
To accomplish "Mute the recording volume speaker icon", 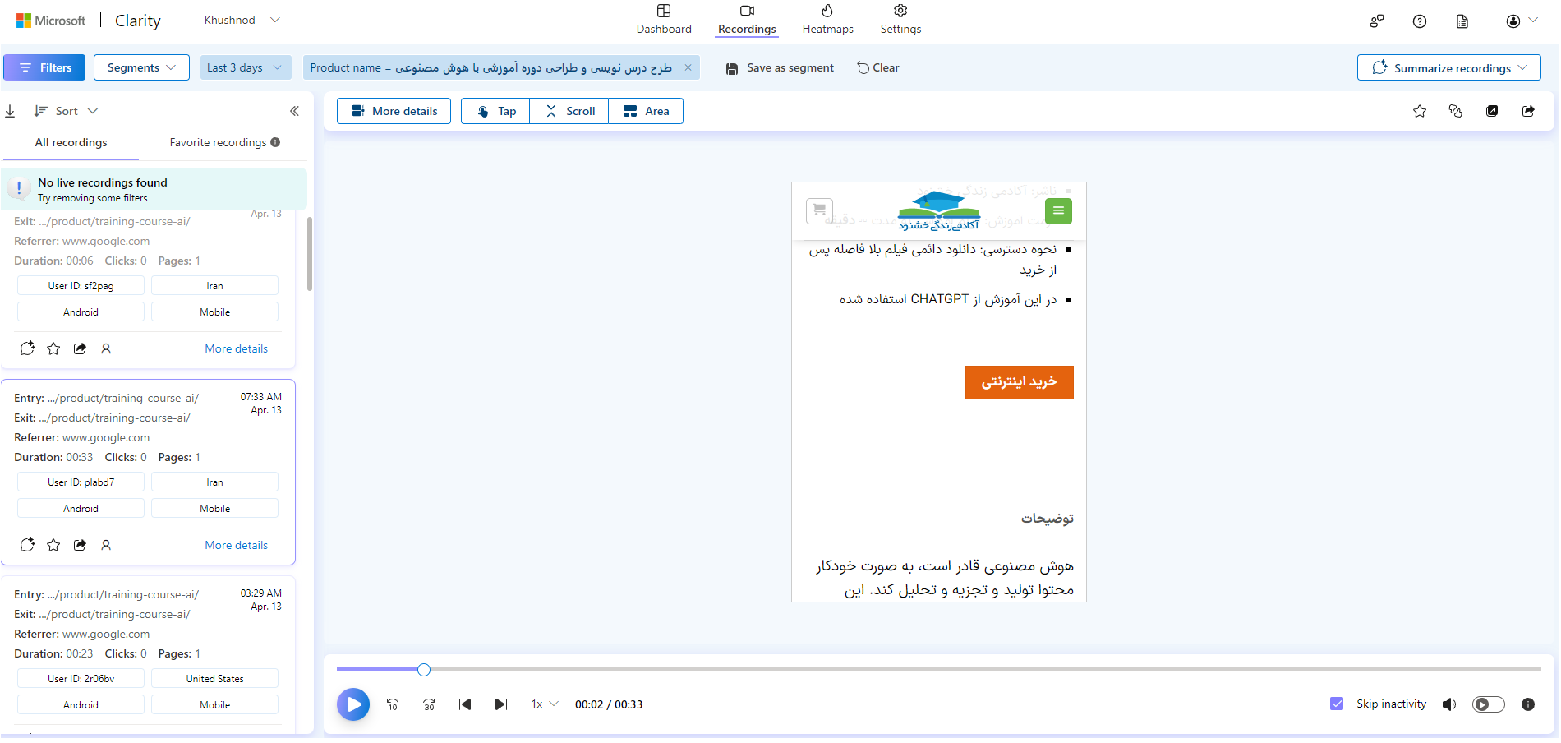I will 1449,704.
